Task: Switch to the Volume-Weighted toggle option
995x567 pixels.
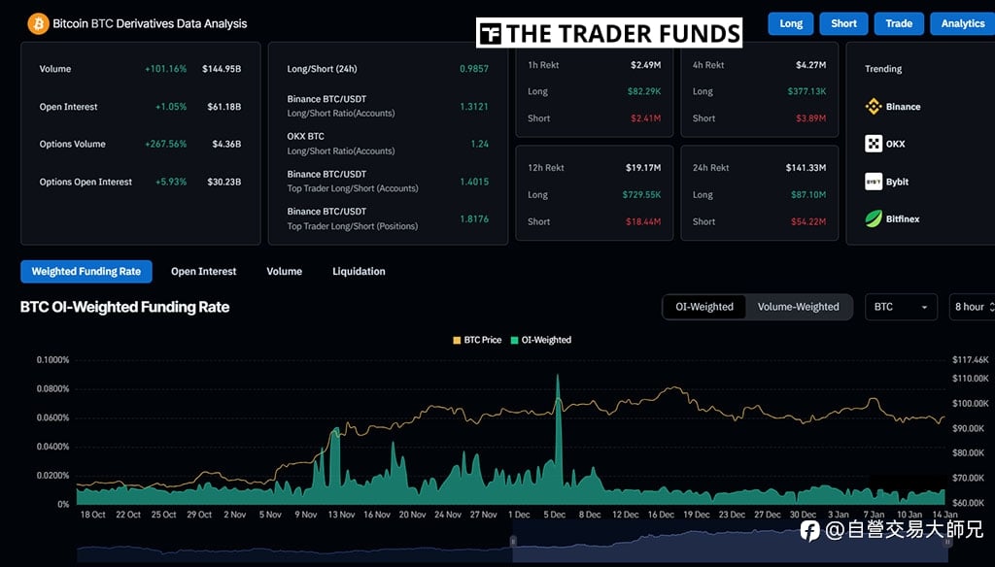Action: [x=799, y=307]
